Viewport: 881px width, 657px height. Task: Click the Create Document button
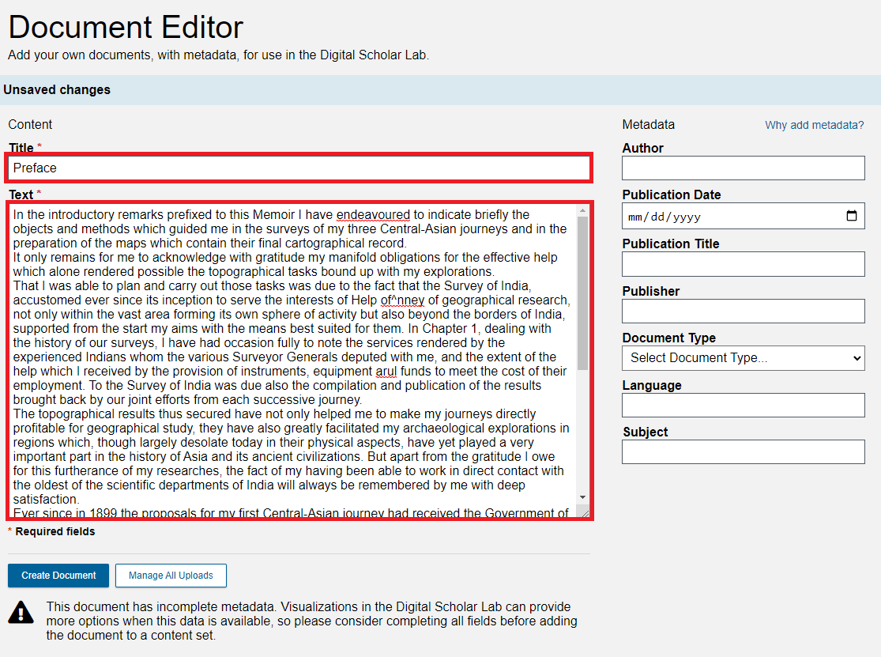(58, 576)
